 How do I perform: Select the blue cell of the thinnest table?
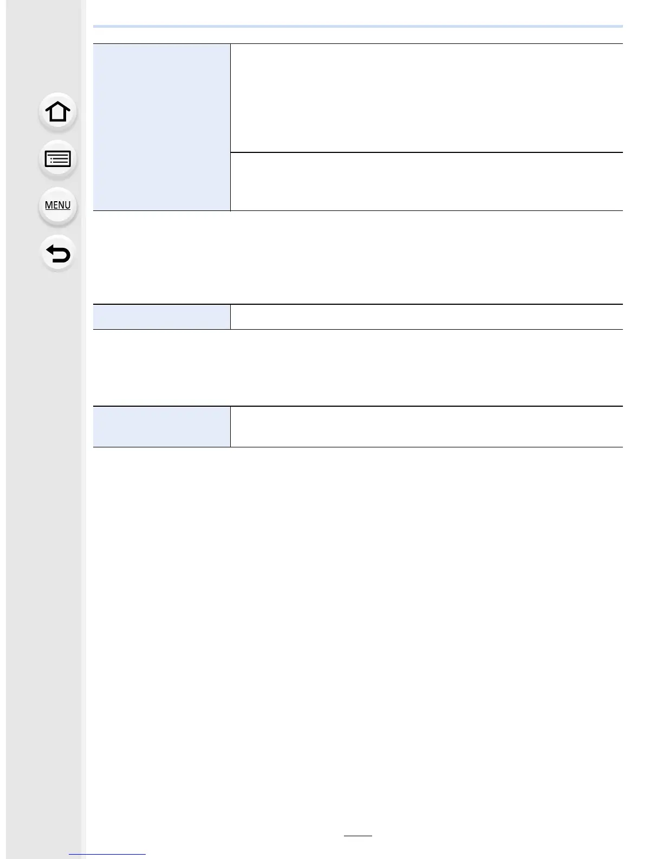(161, 317)
